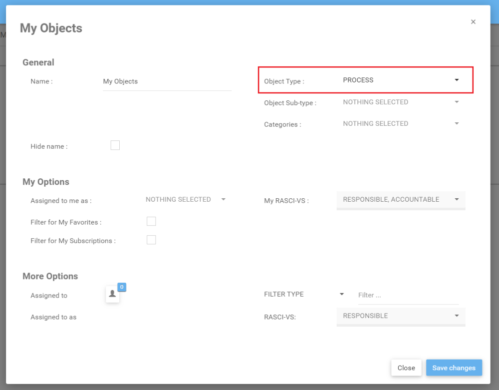Toggle the Hide name checkbox
Viewport: 499px width, 390px height.
pos(115,146)
